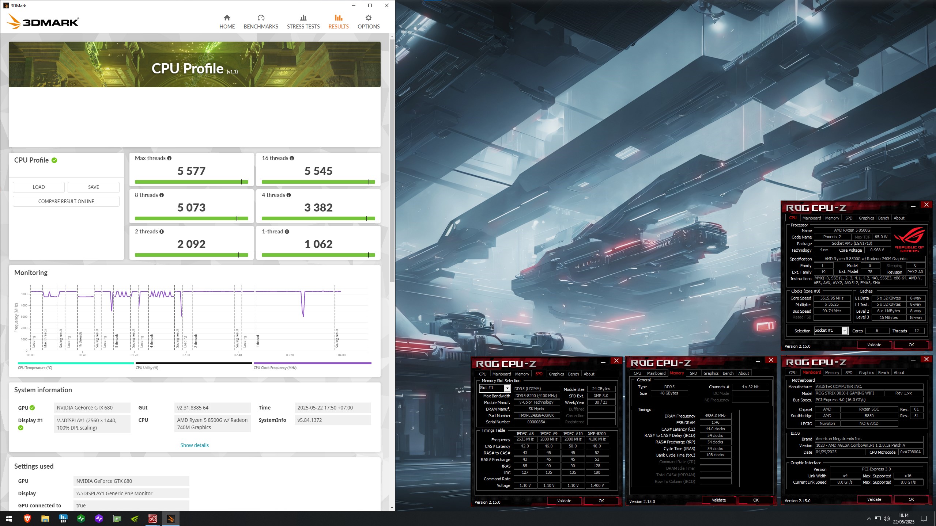936x526 pixels.
Task: Click the CPU Profile banner image
Action: [x=195, y=64]
